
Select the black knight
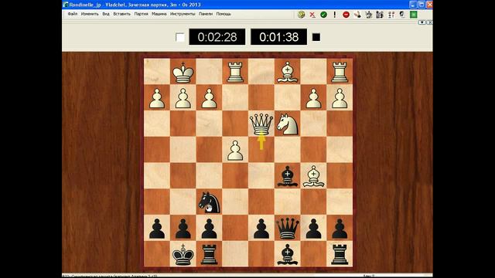point(209,202)
